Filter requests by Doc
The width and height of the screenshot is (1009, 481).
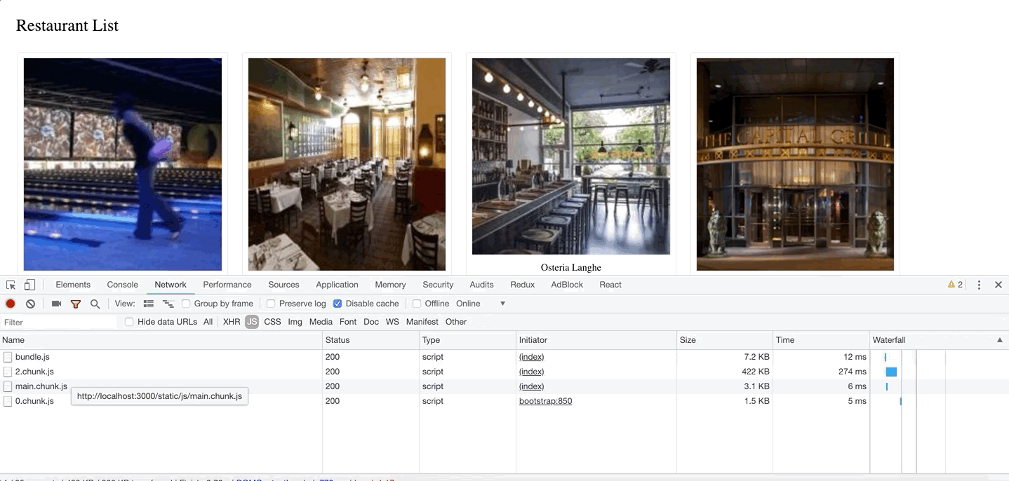click(x=371, y=322)
